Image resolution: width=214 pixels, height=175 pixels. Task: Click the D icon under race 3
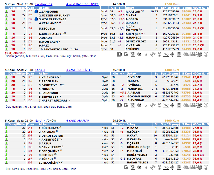pos(120,54)
